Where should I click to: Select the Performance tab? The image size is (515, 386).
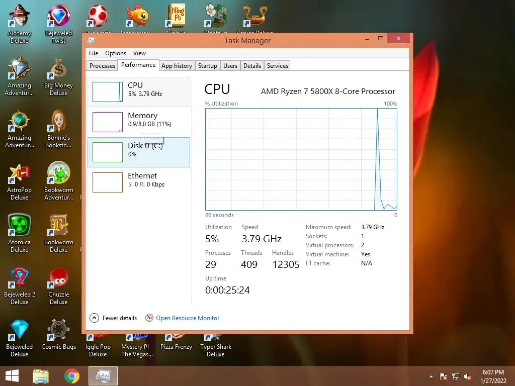click(x=138, y=65)
